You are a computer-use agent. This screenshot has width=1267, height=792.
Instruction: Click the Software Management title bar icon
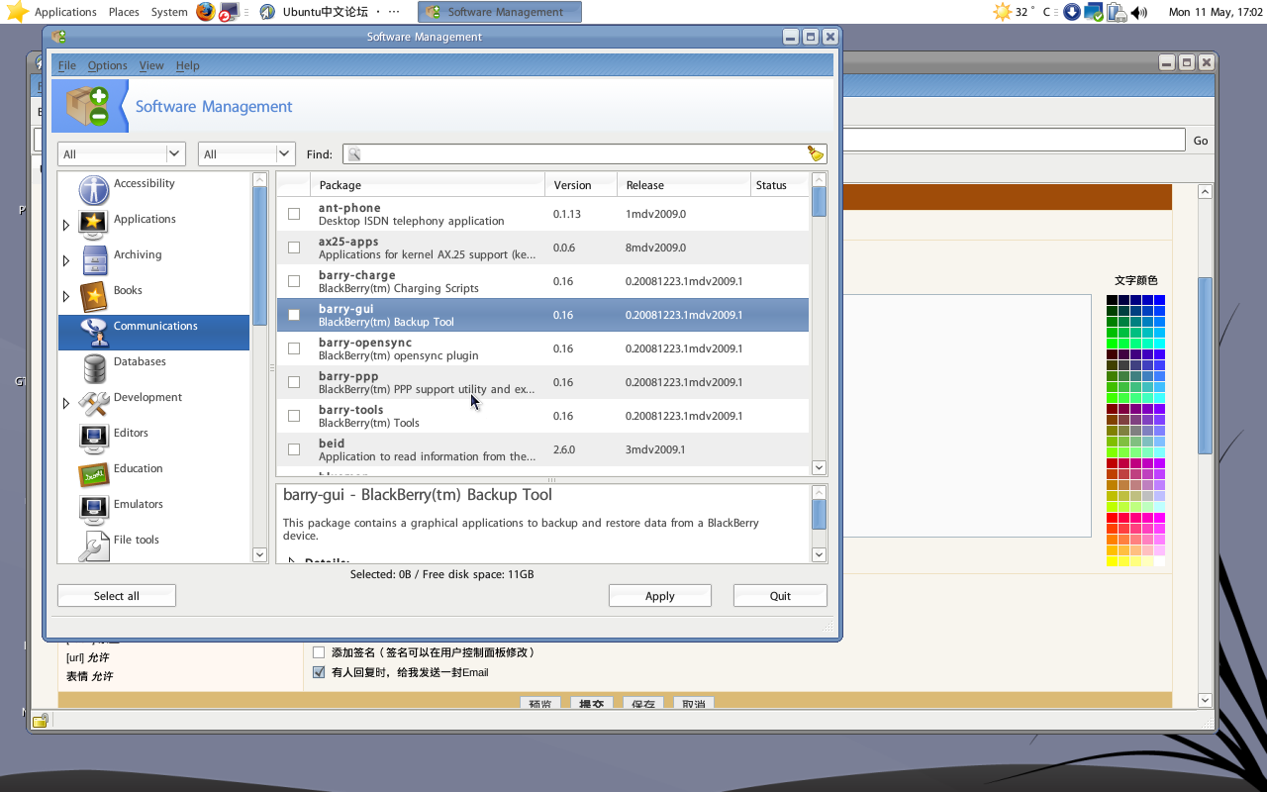coord(58,37)
